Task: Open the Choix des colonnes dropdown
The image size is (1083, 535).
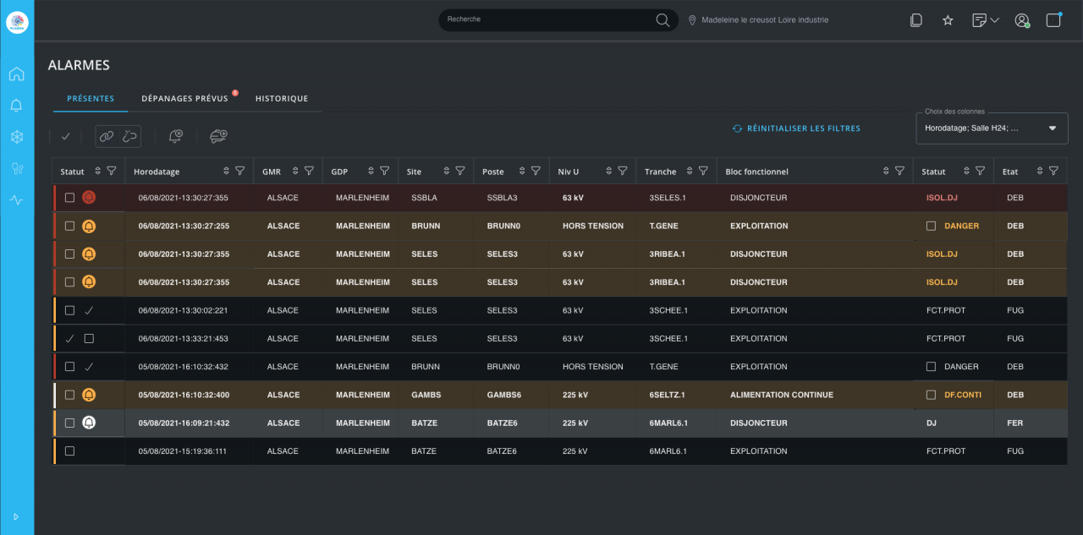Action: [991, 128]
